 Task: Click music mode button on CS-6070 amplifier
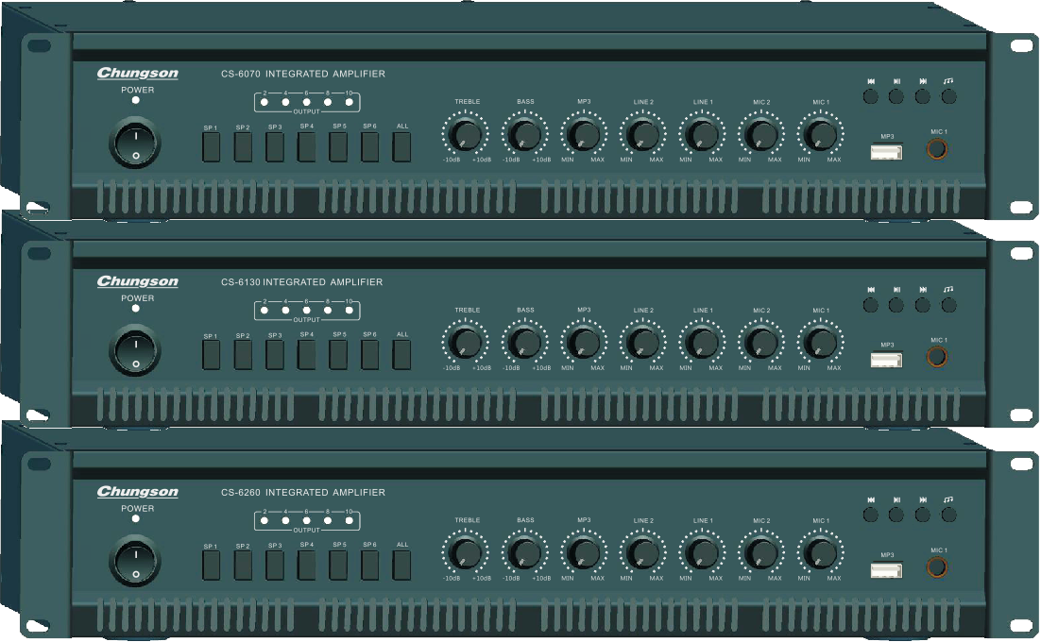click(x=949, y=97)
